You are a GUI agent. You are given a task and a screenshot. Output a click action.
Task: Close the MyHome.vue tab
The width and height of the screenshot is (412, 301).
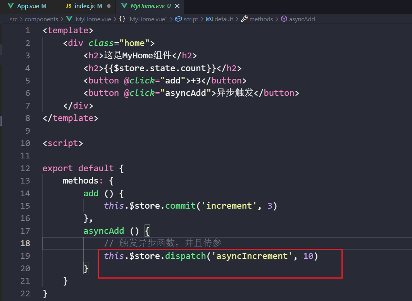(178, 6)
